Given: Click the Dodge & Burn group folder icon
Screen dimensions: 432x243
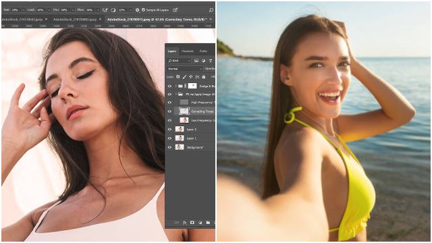Looking at the screenshot, I should pyautogui.click(x=180, y=86).
